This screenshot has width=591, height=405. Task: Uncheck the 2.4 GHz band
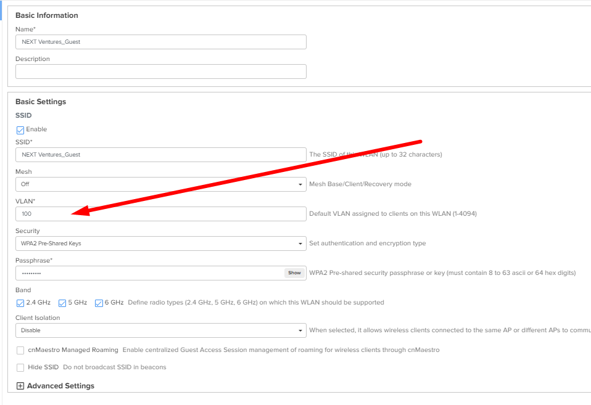pos(20,303)
